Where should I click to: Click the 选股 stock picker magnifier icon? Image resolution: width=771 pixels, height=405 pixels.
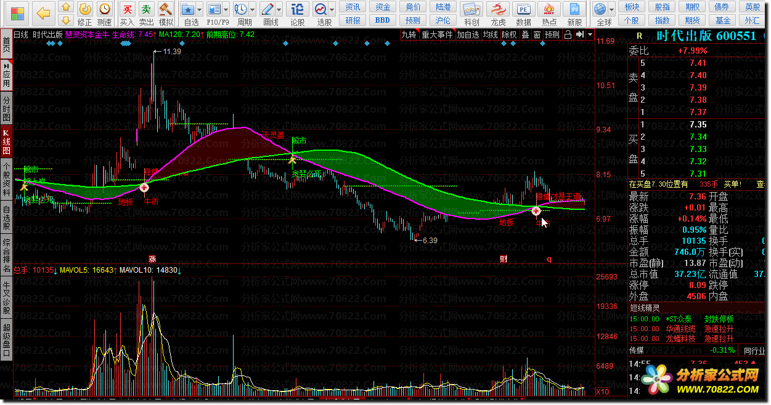pyautogui.click(x=320, y=9)
